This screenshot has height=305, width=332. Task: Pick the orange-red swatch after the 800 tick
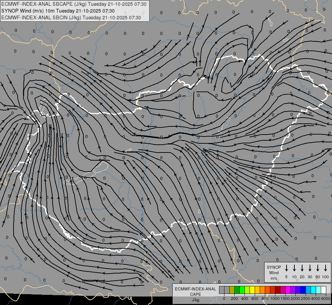coord(268,290)
